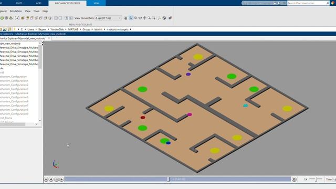Select the Pan cross-arrows tool
The width and height of the screenshot is (336, 189).
(145, 18)
